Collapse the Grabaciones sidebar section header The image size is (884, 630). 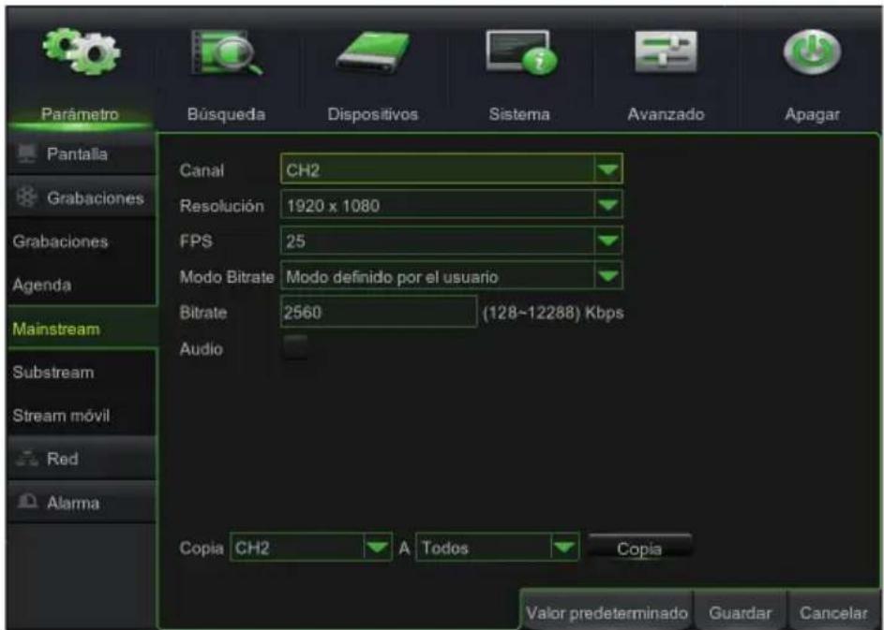(x=82, y=198)
